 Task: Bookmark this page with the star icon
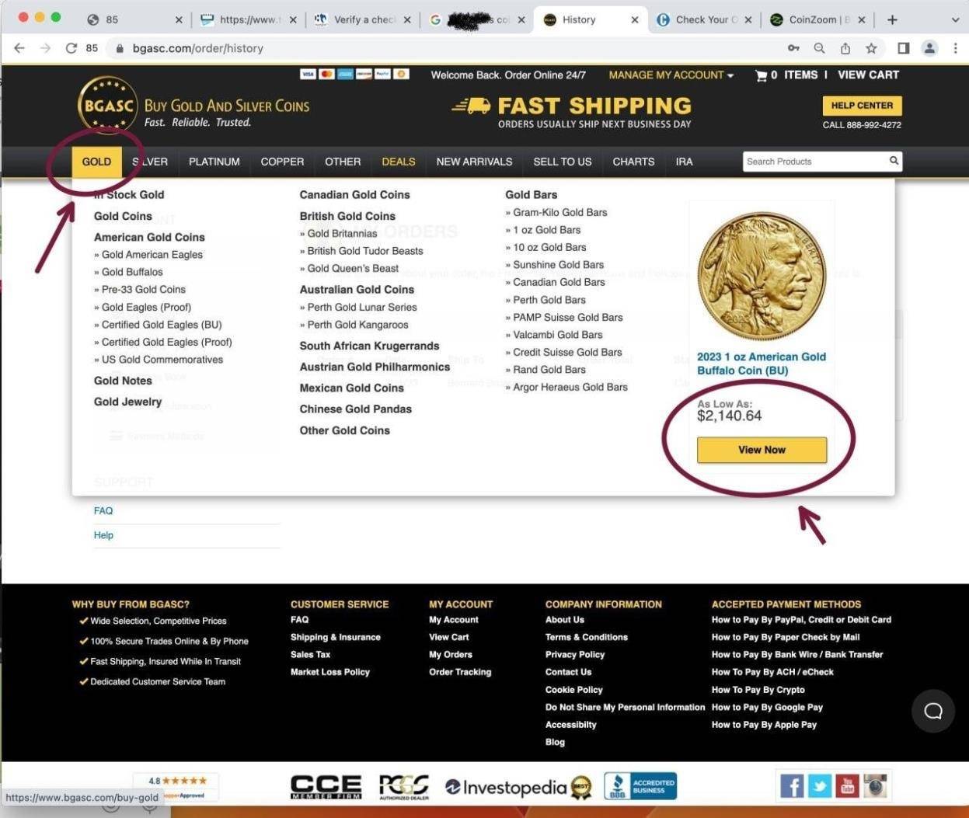pos(871,48)
